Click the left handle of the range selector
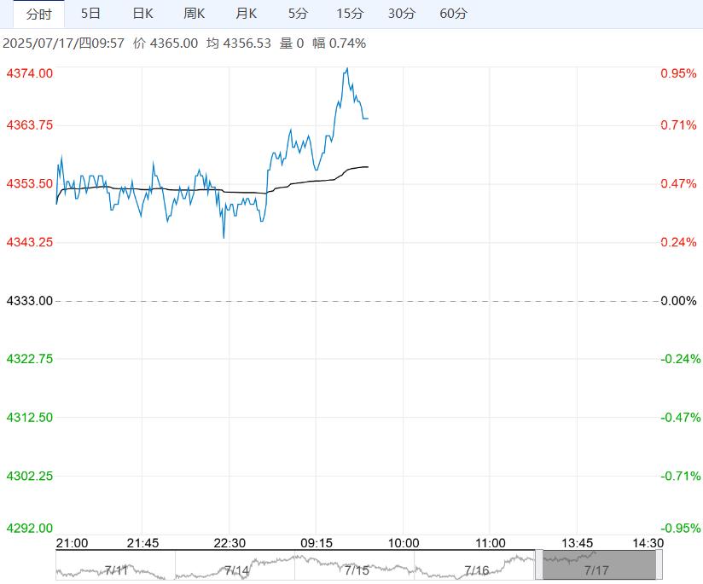 point(539,564)
